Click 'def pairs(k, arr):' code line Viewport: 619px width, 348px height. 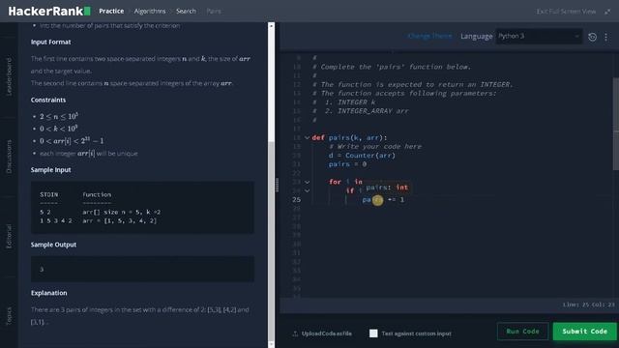pyautogui.click(x=349, y=137)
